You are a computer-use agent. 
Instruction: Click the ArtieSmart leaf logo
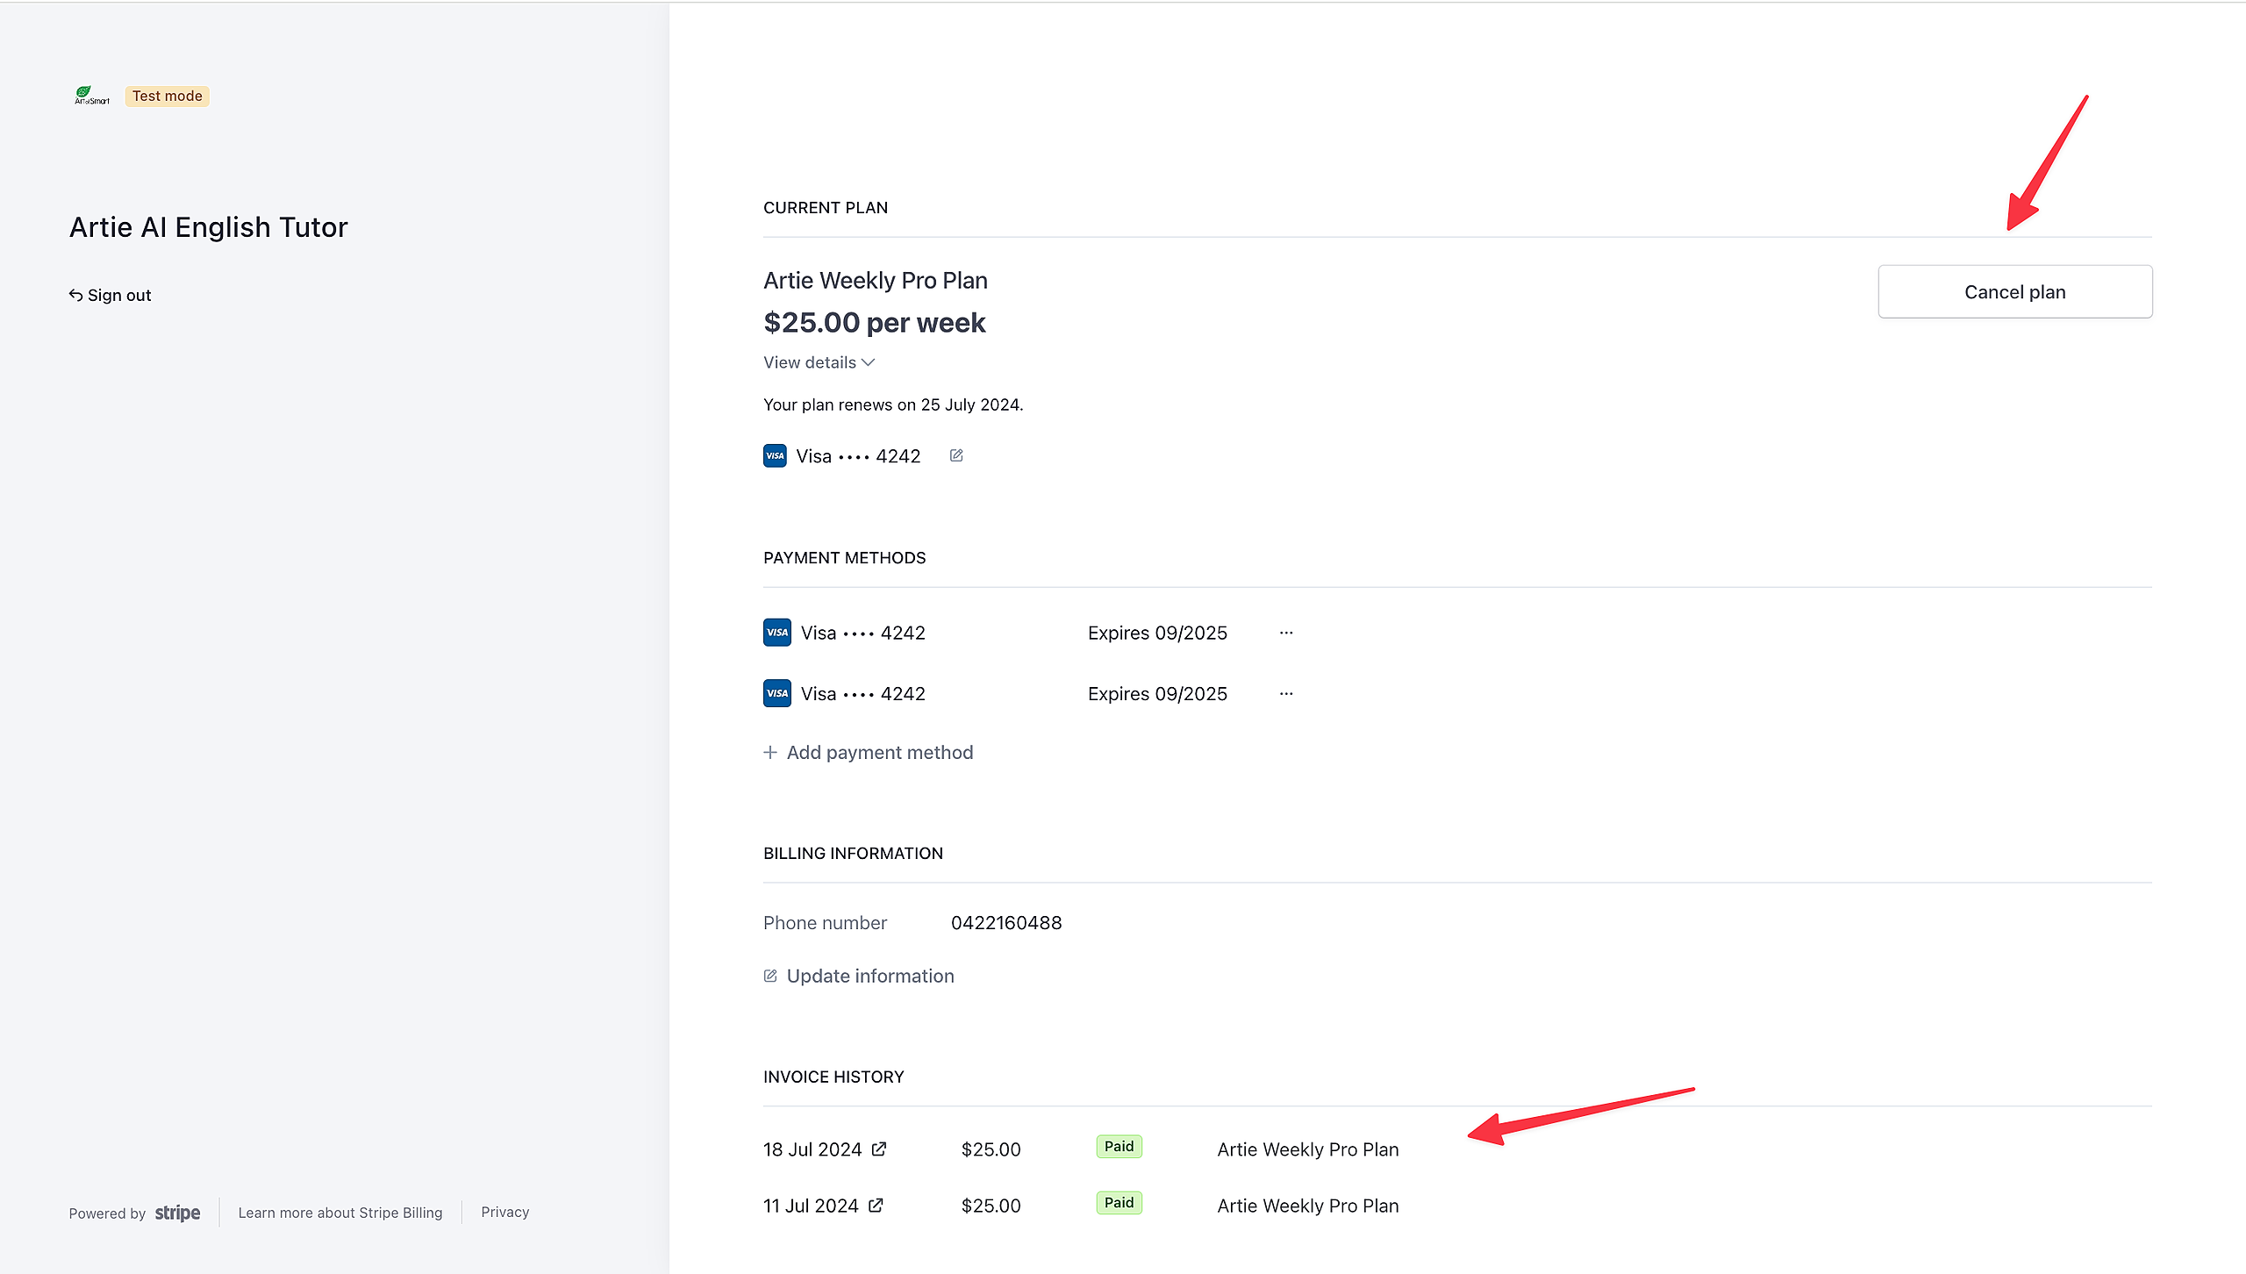click(x=92, y=96)
